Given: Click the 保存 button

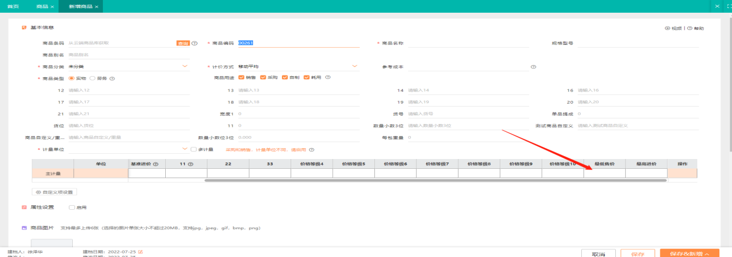Looking at the screenshot, I should click(x=638, y=254).
